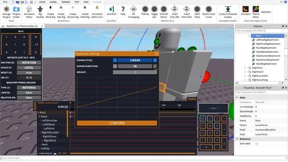Select previous easing direction

click(115, 66)
